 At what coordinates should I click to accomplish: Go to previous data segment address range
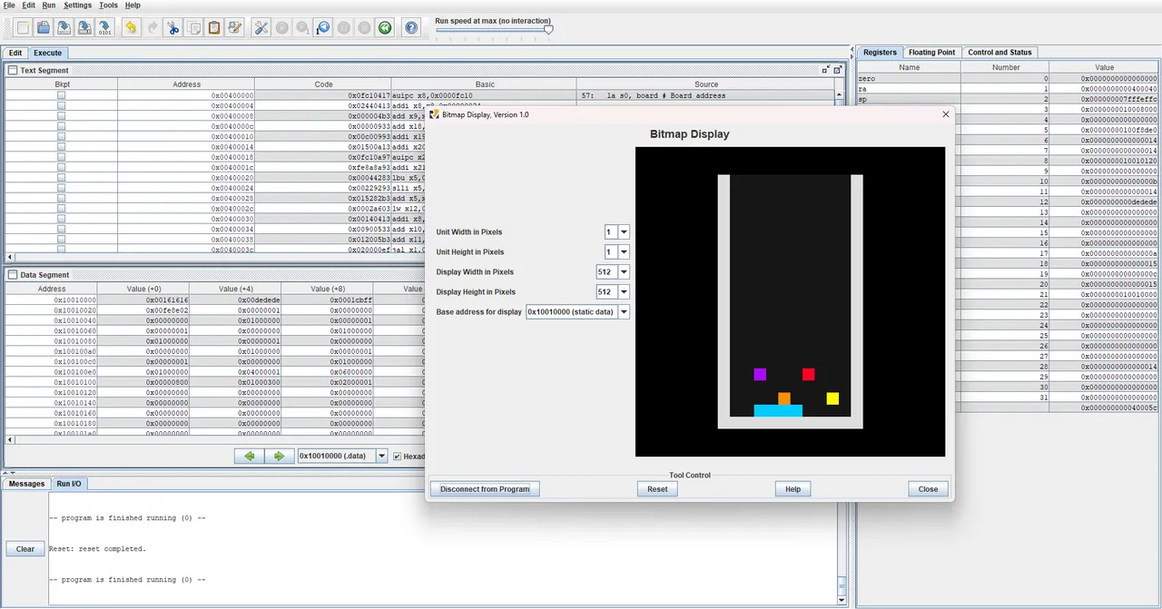pyautogui.click(x=250, y=457)
